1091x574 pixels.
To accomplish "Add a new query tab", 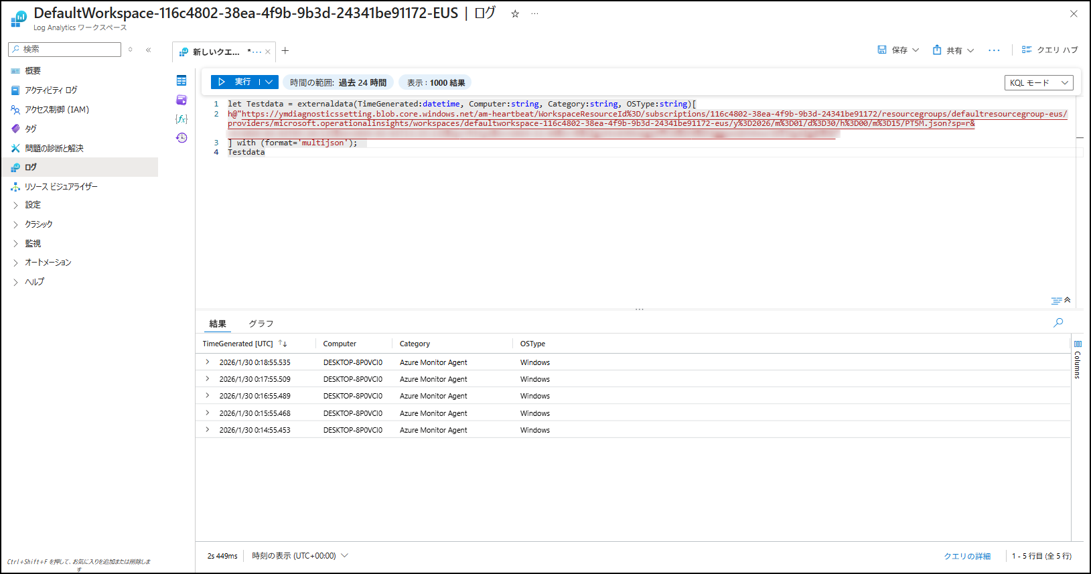I will coord(285,51).
